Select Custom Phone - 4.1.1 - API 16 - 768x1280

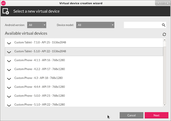84,61
